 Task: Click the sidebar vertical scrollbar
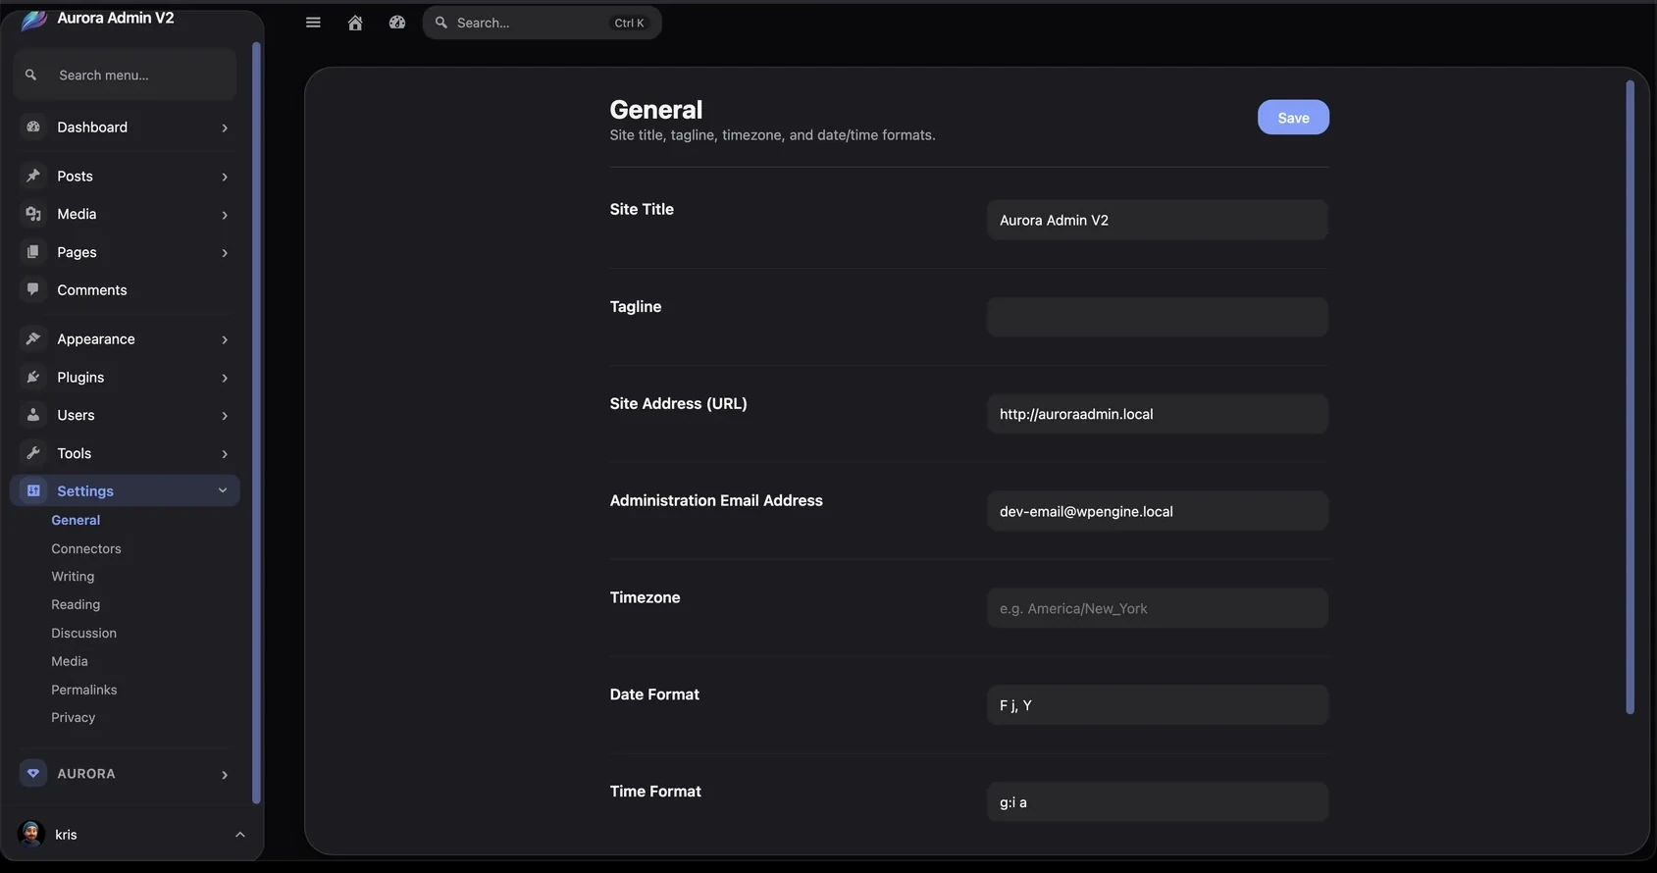click(x=256, y=422)
